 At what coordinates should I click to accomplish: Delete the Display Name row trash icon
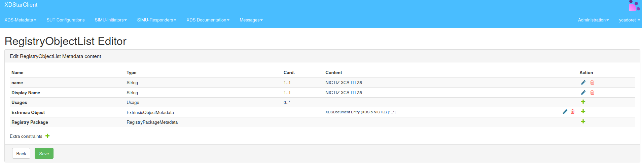(x=592, y=93)
